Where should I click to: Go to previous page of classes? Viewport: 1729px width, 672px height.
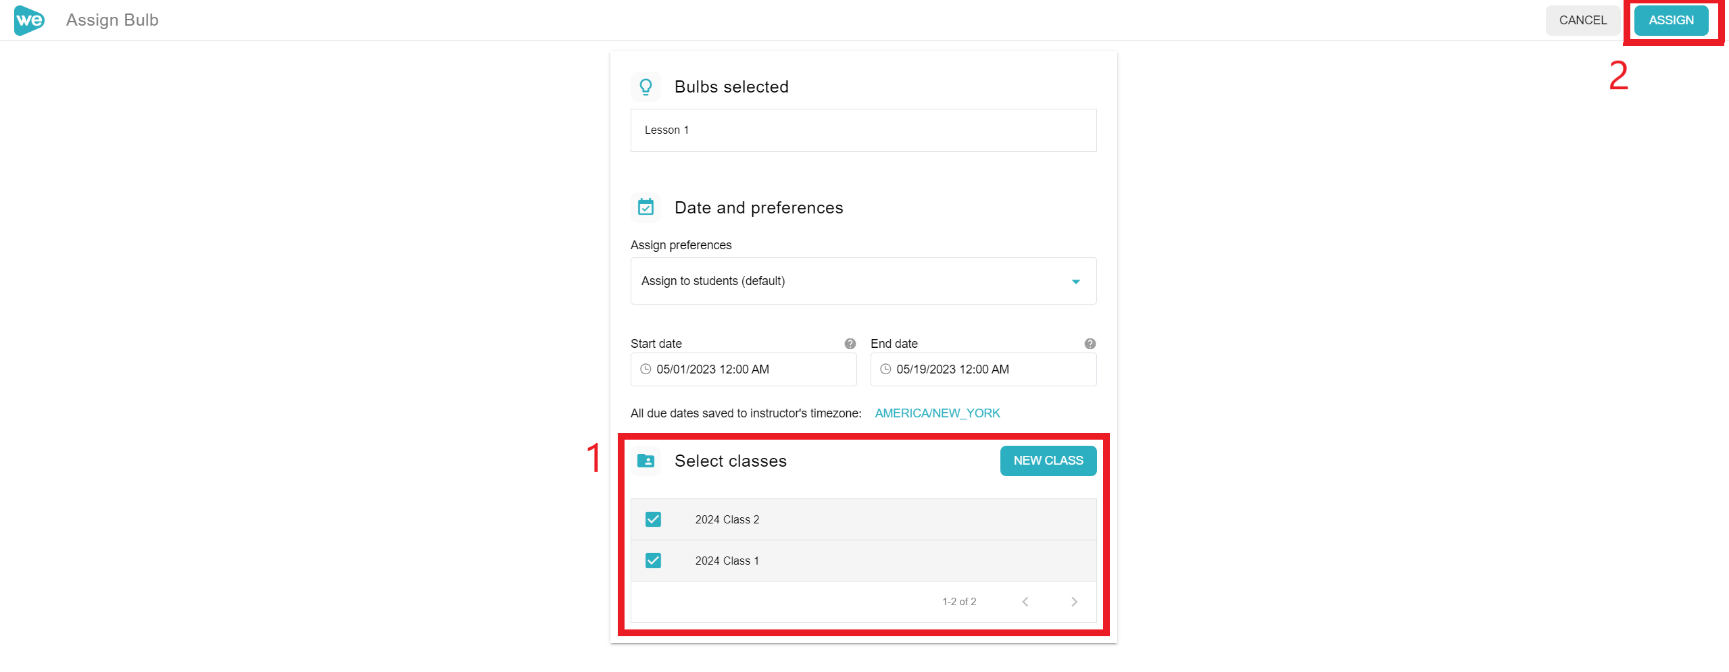1025,602
